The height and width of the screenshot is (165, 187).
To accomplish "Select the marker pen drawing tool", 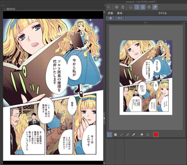I will click(x=134, y=135).
